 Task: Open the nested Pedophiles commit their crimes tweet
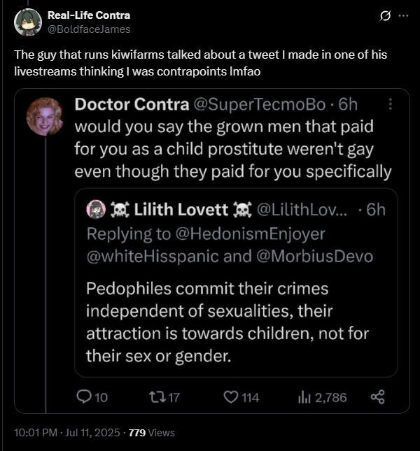coord(236,282)
